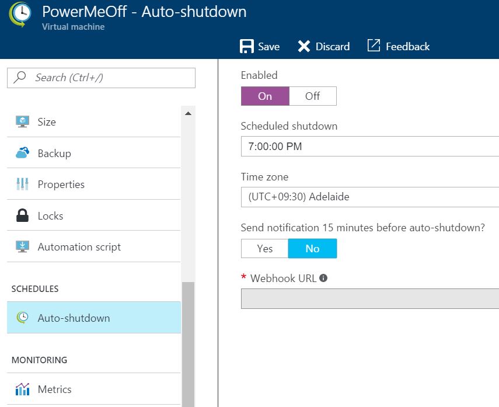
Task: Click the Feedback button label
Action: (x=408, y=47)
